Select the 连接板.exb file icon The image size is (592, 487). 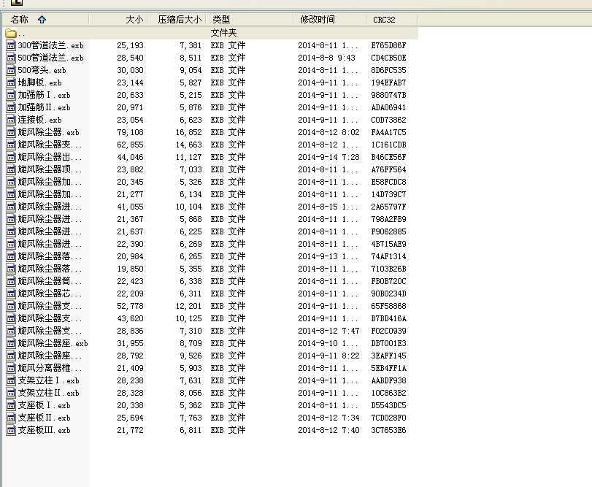tap(12, 120)
